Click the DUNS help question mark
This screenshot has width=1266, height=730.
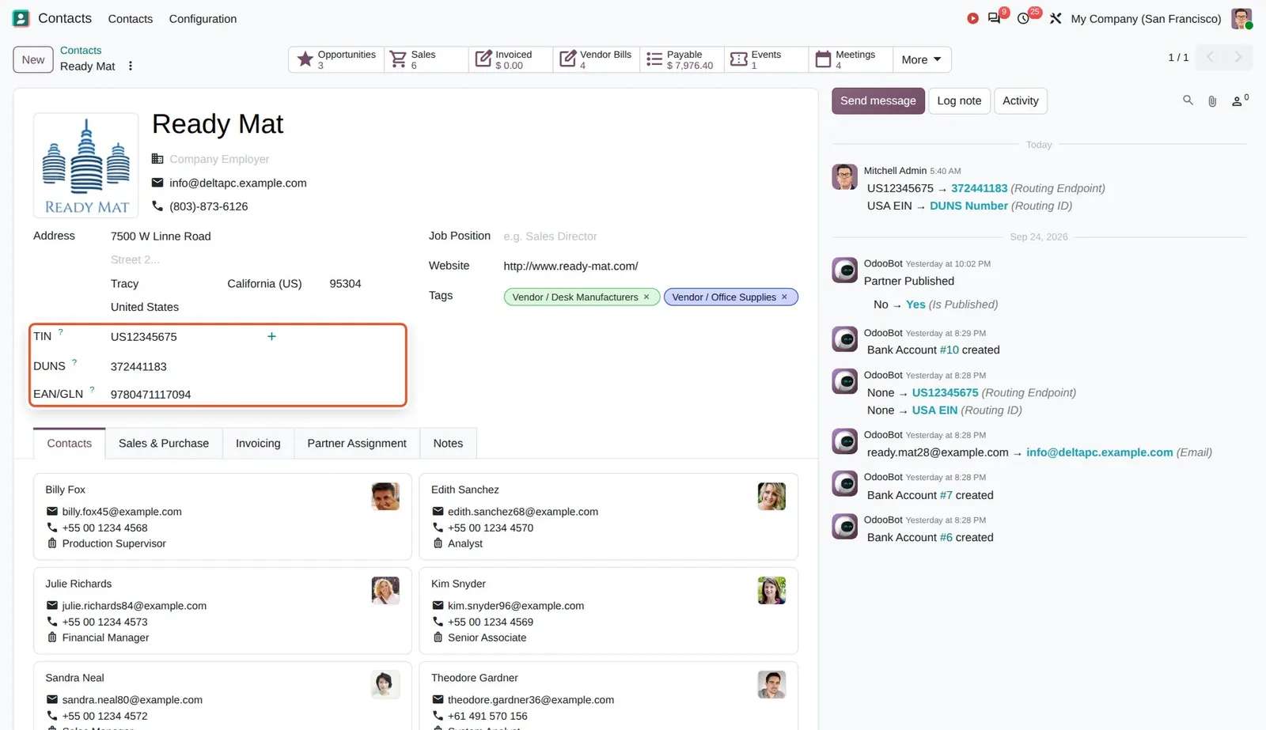pyautogui.click(x=74, y=362)
